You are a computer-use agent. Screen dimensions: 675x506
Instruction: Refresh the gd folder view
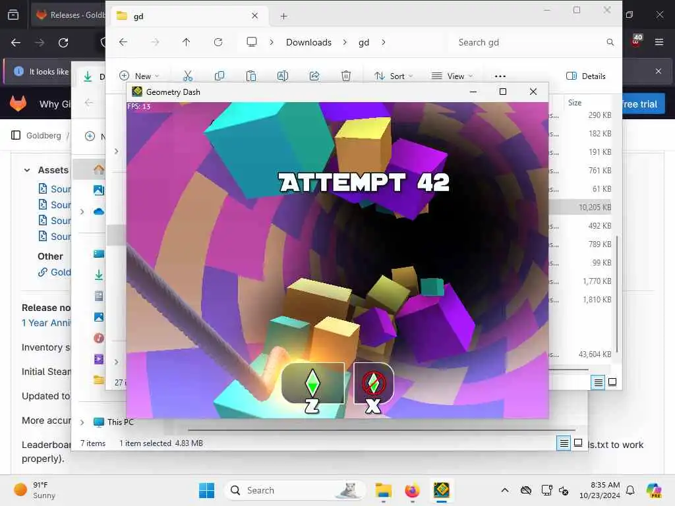[218, 42]
